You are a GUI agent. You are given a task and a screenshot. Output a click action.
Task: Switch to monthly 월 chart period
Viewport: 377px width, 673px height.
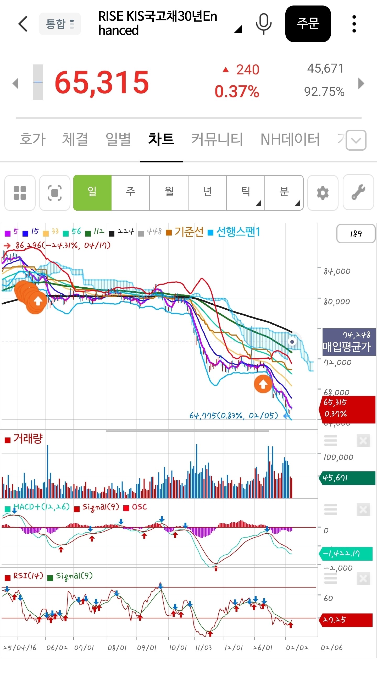point(169,193)
